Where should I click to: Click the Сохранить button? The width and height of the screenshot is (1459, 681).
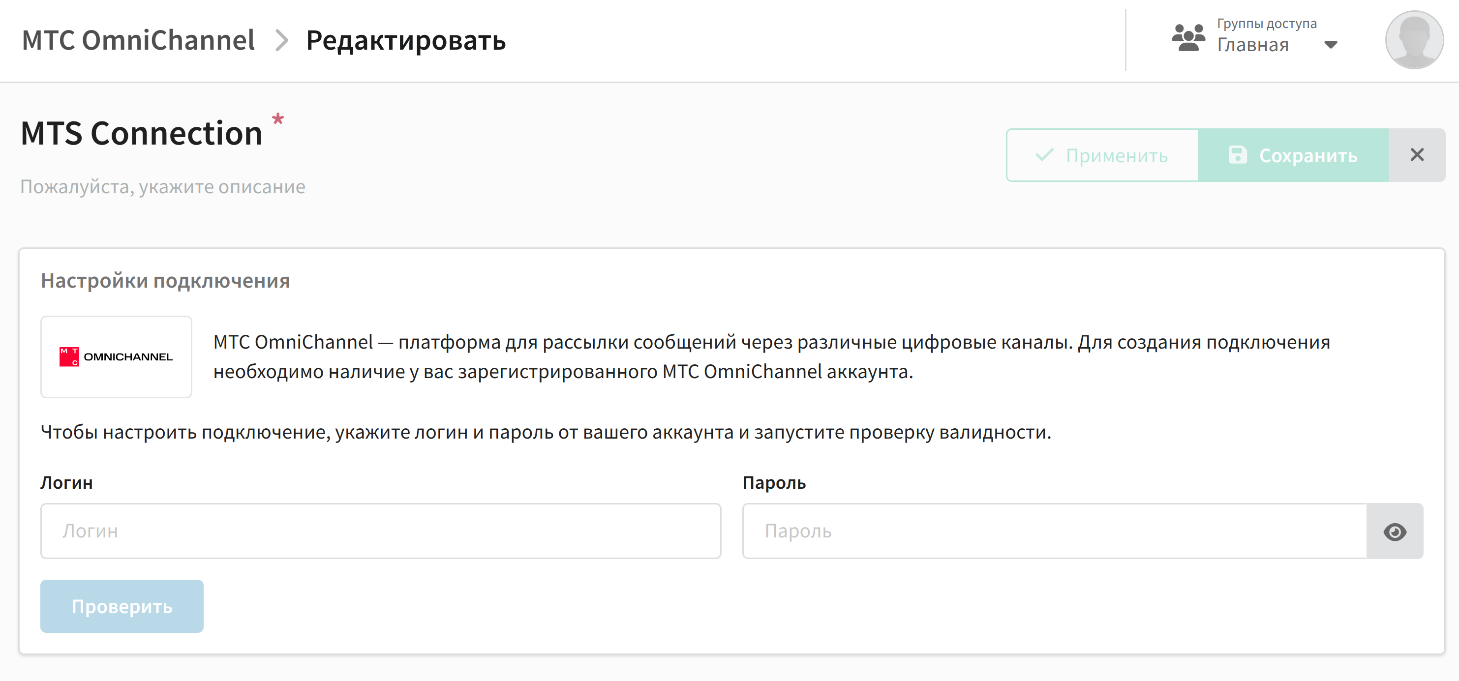1293,155
